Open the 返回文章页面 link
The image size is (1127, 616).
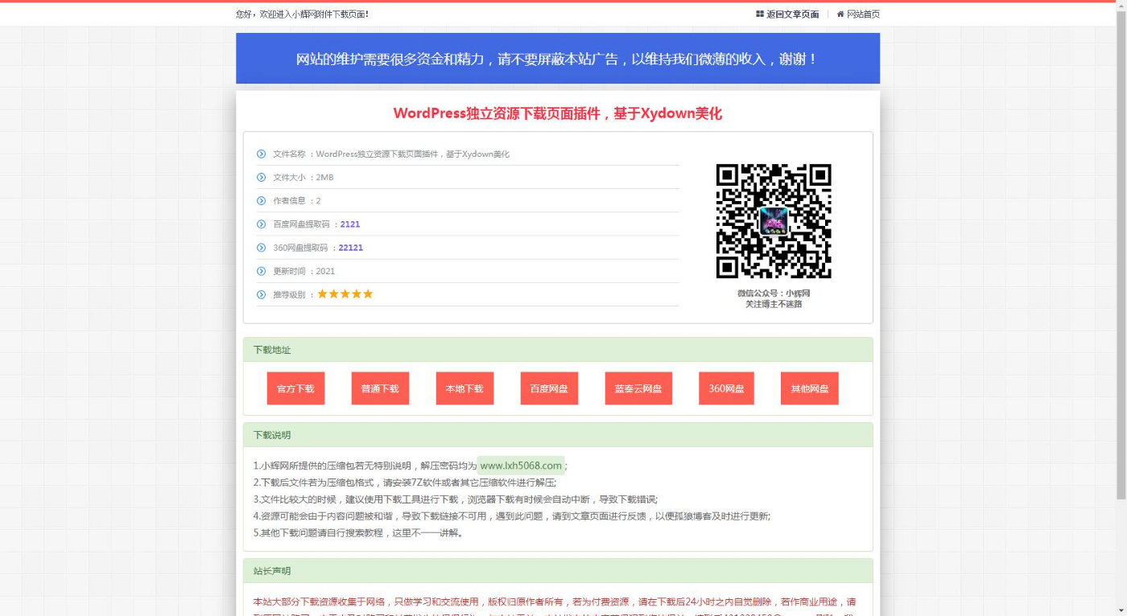tap(792, 14)
